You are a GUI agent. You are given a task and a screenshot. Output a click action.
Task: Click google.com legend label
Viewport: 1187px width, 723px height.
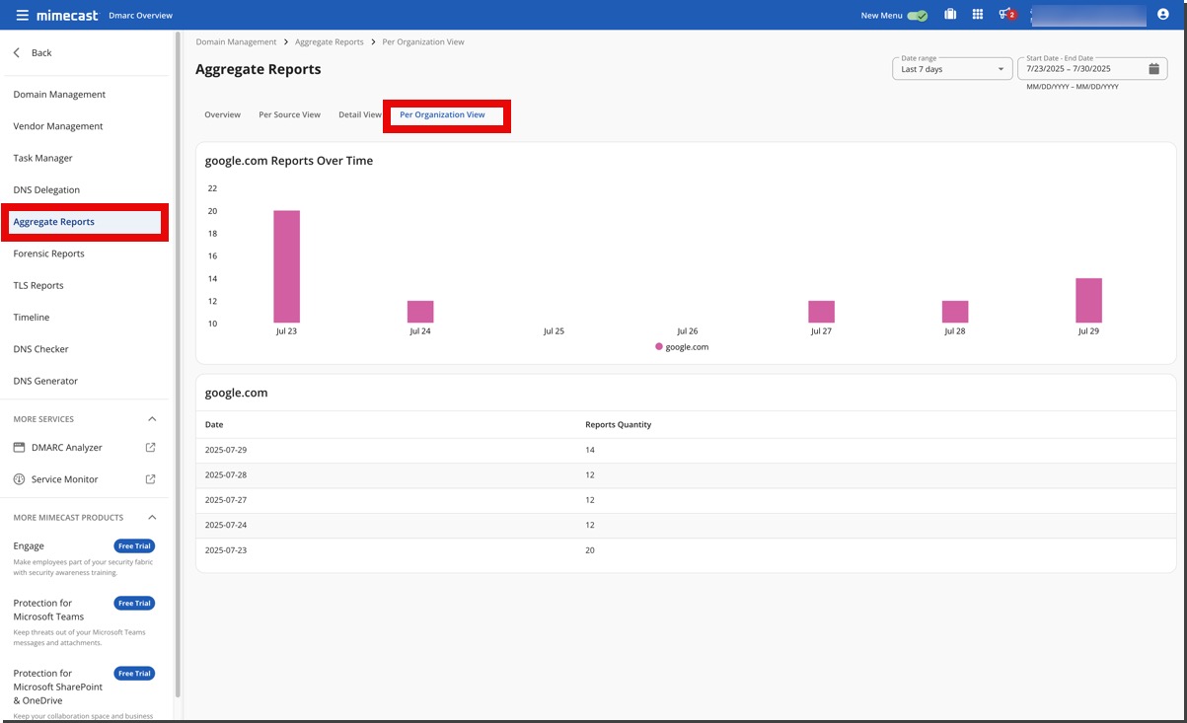[x=687, y=347]
